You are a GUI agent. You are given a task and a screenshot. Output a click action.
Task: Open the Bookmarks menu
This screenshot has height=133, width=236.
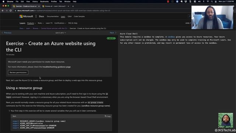pyautogui.click(x=44, y=1)
